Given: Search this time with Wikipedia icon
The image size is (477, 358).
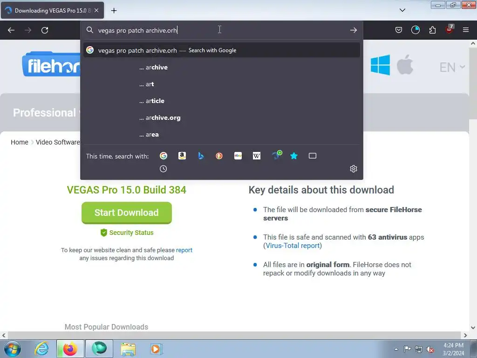Looking at the screenshot, I should [257, 156].
